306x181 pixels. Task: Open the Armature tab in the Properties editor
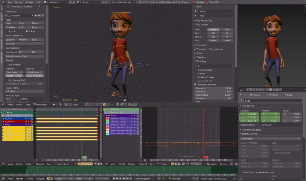267,90
